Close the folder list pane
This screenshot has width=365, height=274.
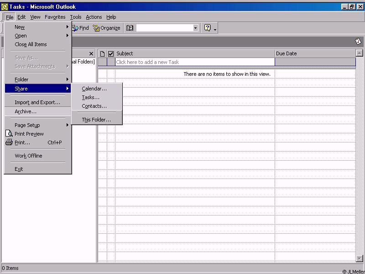click(x=91, y=53)
